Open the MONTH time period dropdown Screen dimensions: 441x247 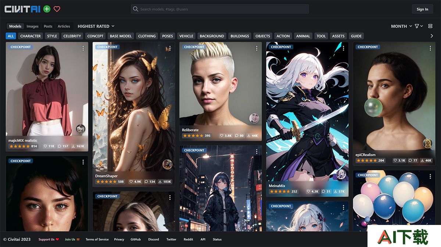401,26
